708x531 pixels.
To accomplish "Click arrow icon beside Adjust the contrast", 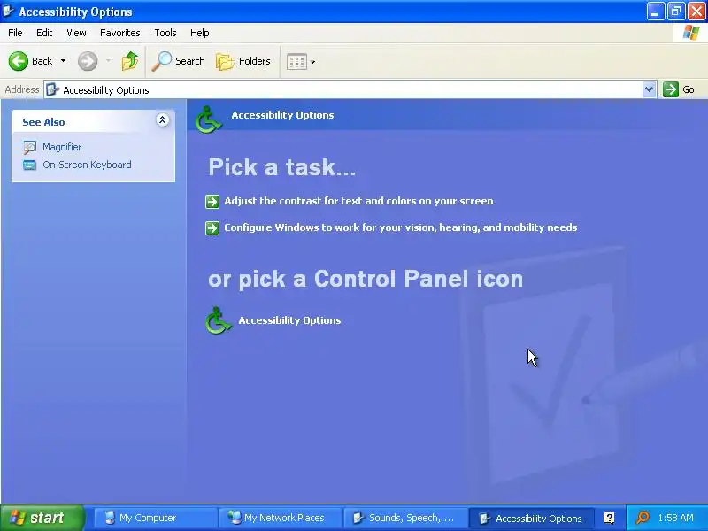I will 212,202.
